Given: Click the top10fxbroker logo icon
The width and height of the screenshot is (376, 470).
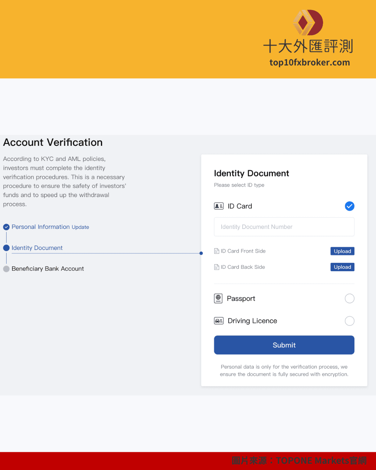Looking at the screenshot, I should coord(308,23).
